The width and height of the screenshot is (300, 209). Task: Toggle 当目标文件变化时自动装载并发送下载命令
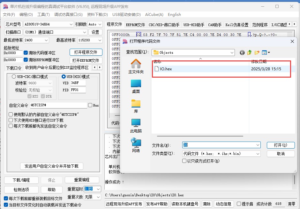(6, 205)
